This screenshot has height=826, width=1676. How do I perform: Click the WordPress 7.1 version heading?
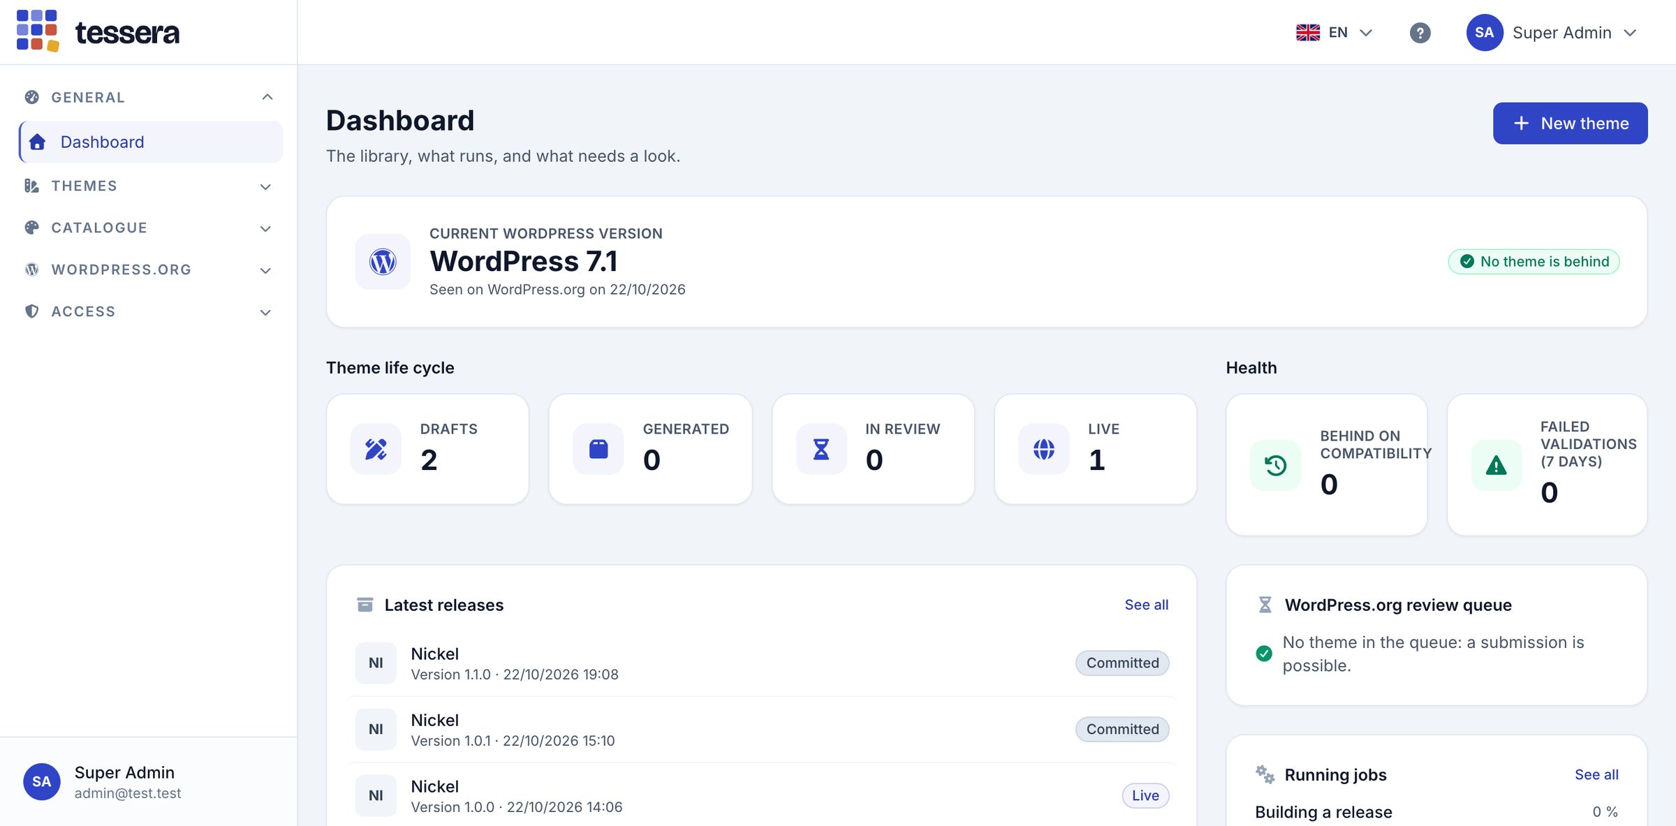tap(524, 261)
